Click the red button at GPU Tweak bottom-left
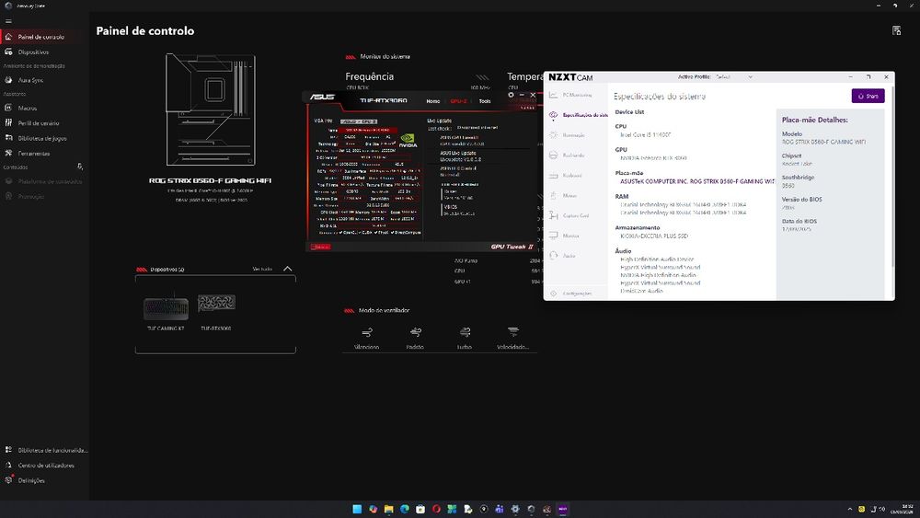 coord(320,247)
